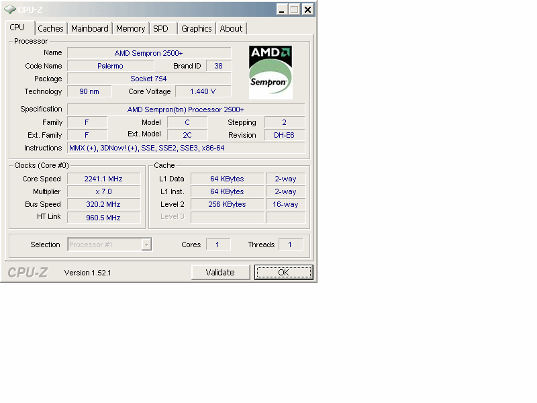The image size is (537, 403).
Task: Click the OK button
Action: click(x=283, y=273)
